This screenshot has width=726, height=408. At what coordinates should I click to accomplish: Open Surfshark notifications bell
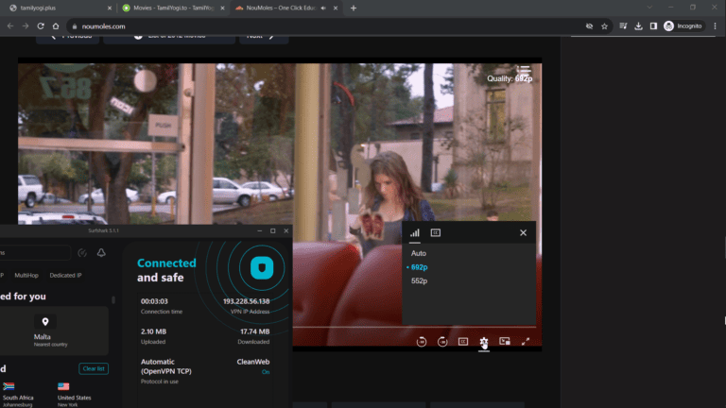(101, 253)
